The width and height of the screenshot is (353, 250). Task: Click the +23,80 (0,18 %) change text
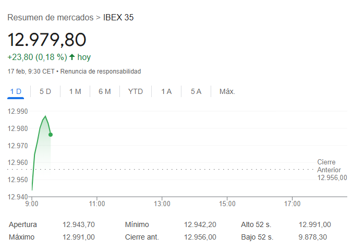pos(37,57)
